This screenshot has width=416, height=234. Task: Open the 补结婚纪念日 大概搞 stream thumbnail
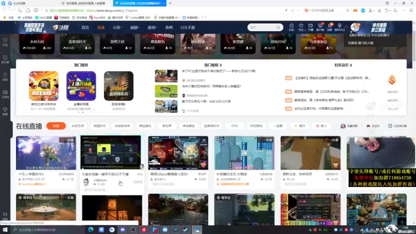[x=244, y=153]
